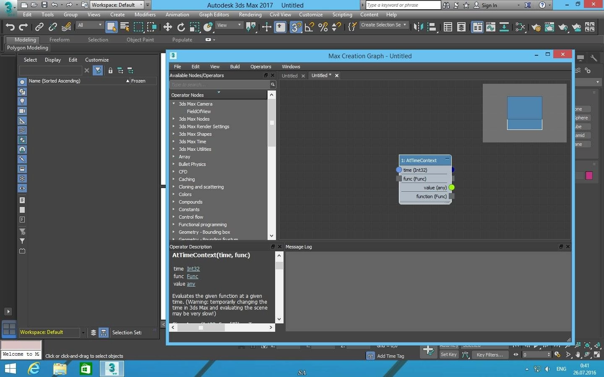The height and width of the screenshot is (377, 604).
Task: Open Key Filters button
Action: 489,354
